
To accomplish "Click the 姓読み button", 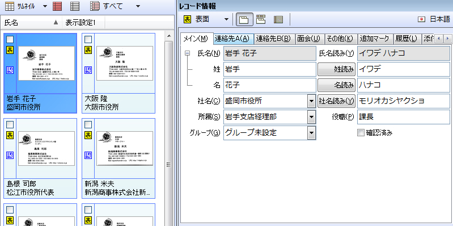I will (337, 69).
